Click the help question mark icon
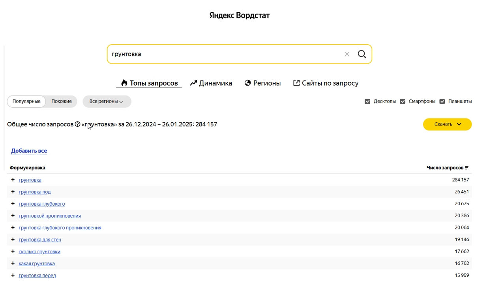 [77, 124]
